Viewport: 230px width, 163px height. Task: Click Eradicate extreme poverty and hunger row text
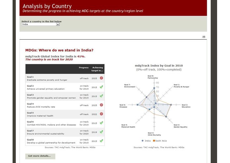pyautogui.click(x=47, y=80)
